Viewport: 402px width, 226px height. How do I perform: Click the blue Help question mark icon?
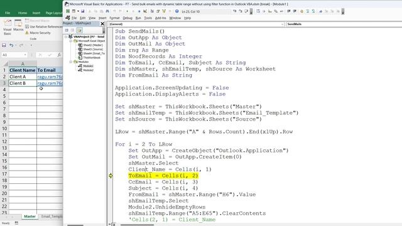(x=177, y=11)
